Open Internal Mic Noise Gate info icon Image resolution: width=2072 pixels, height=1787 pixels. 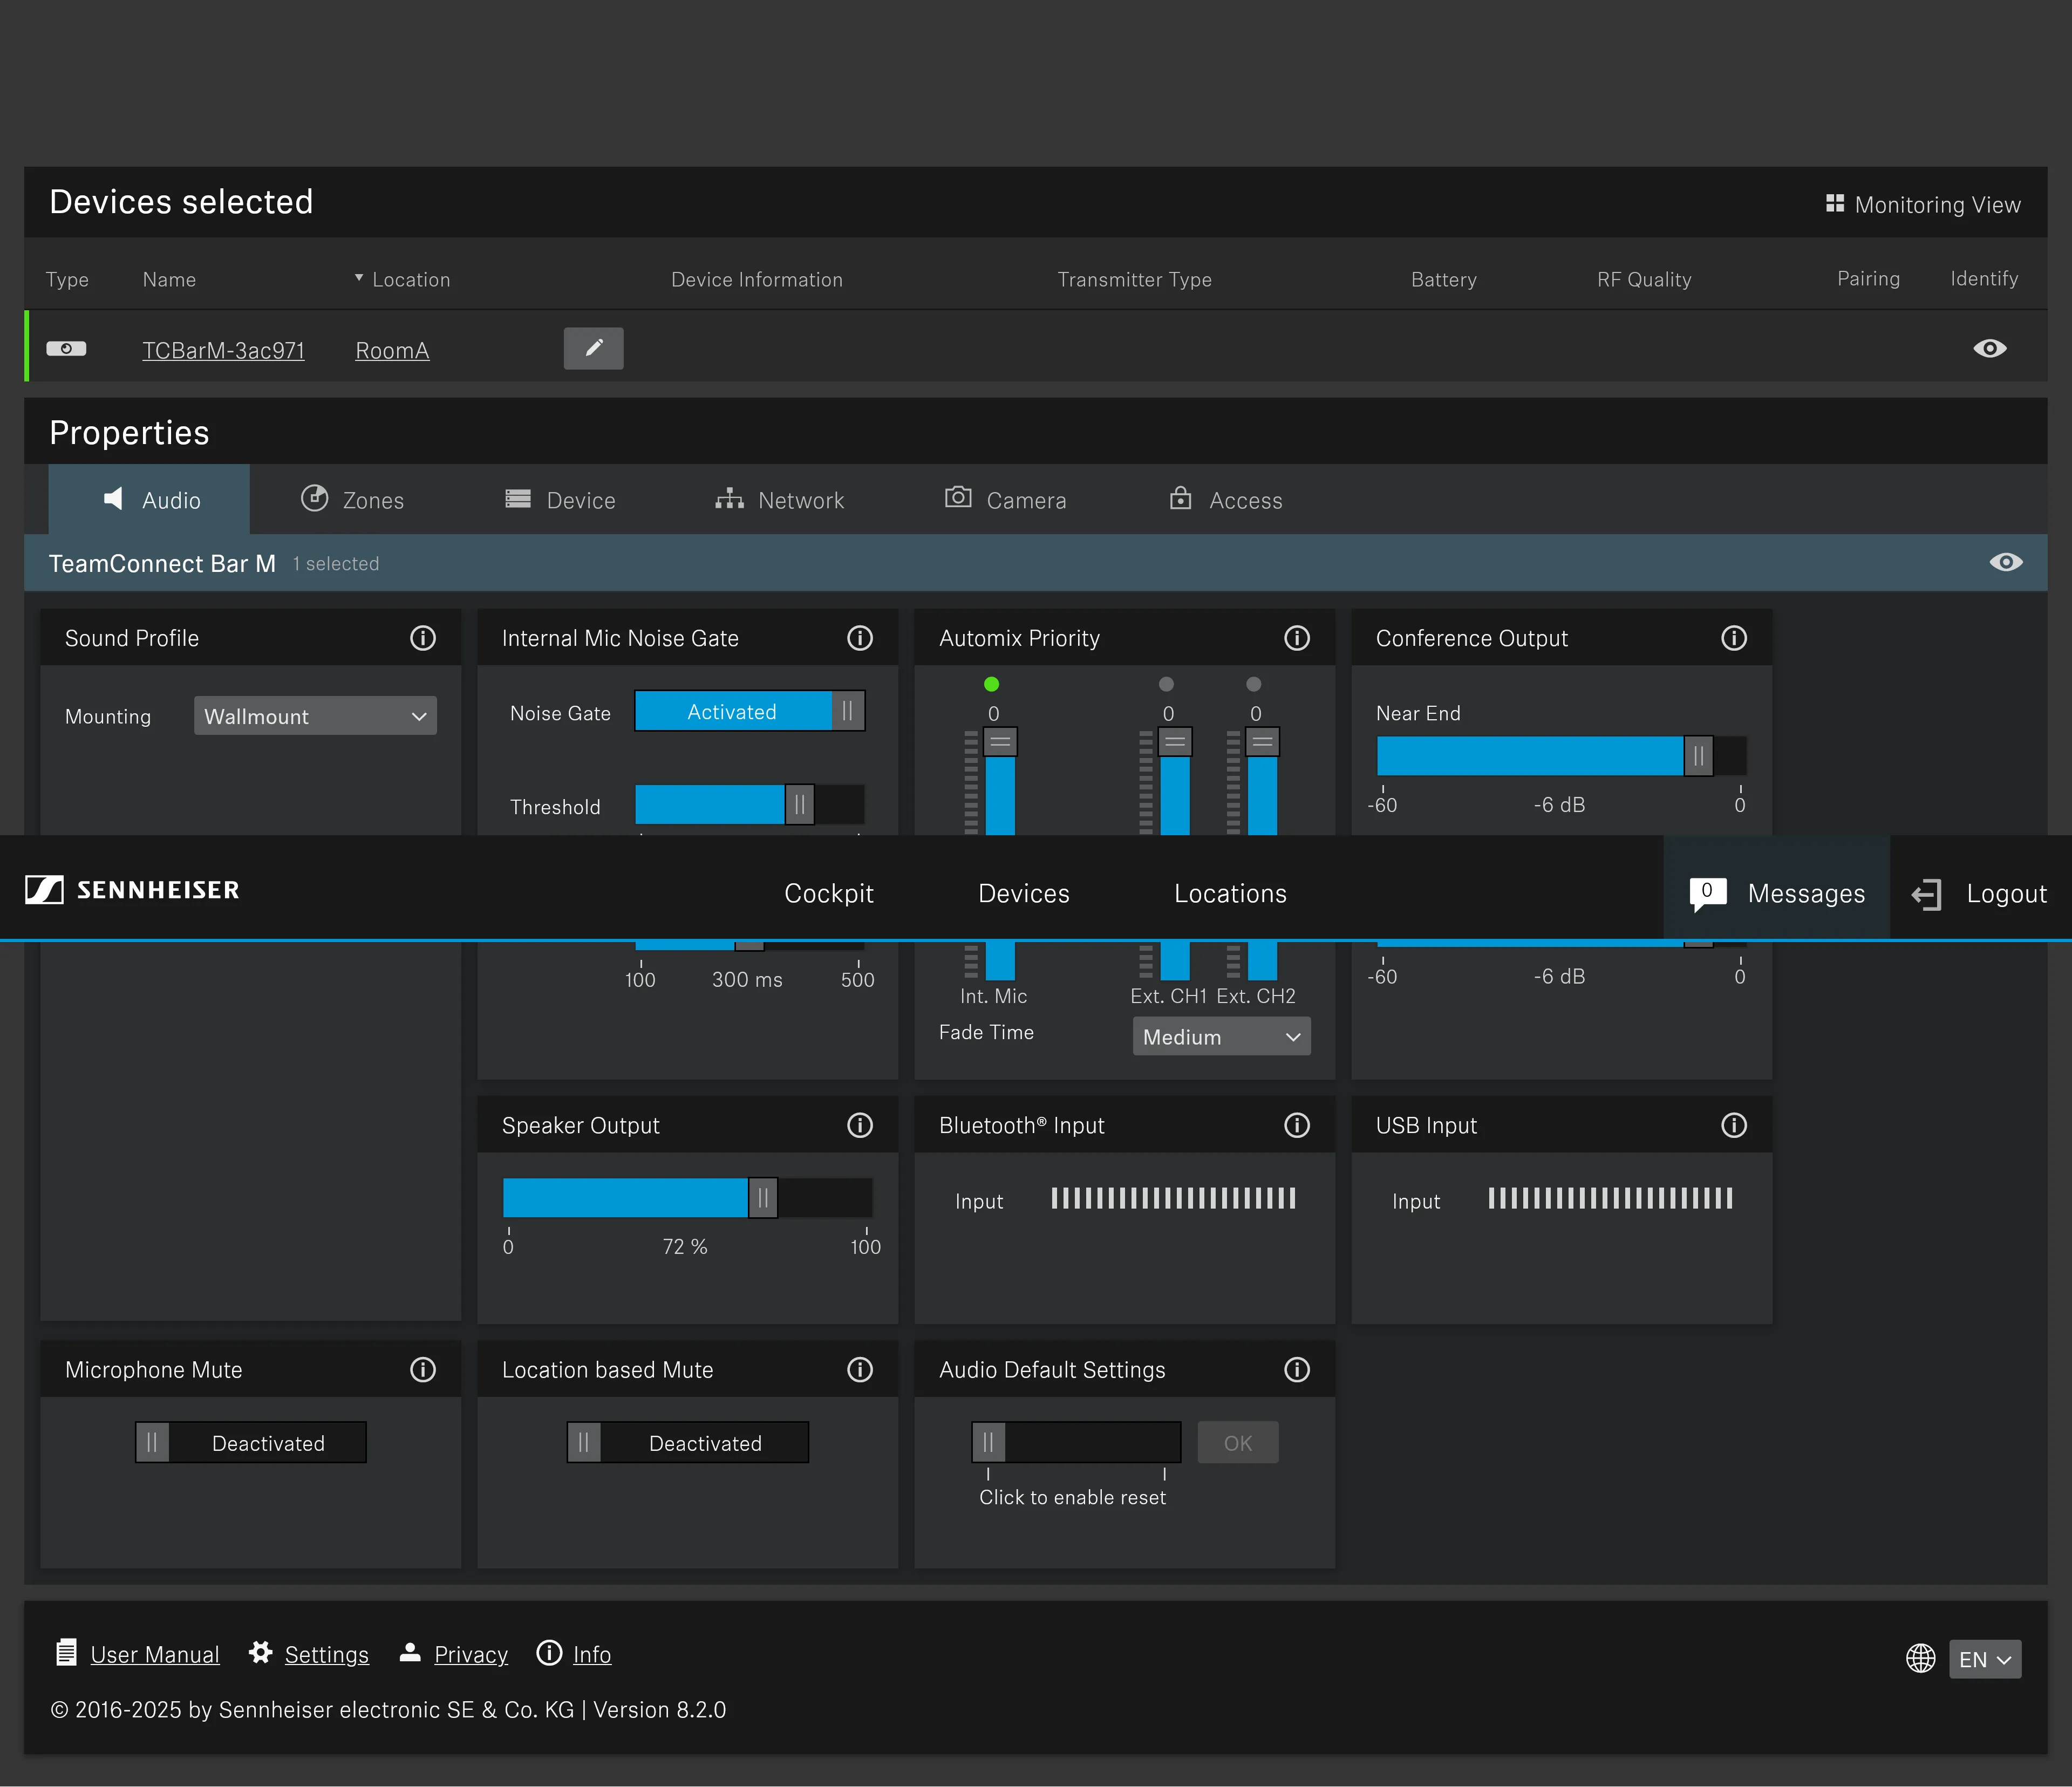click(x=860, y=638)
